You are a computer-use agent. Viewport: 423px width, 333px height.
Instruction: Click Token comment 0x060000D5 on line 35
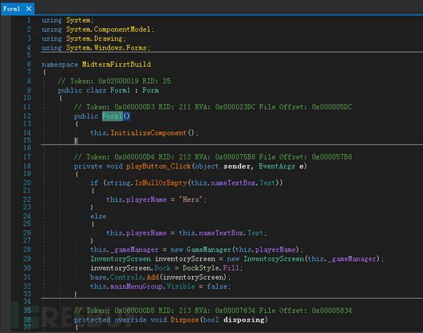click(213, 311)
